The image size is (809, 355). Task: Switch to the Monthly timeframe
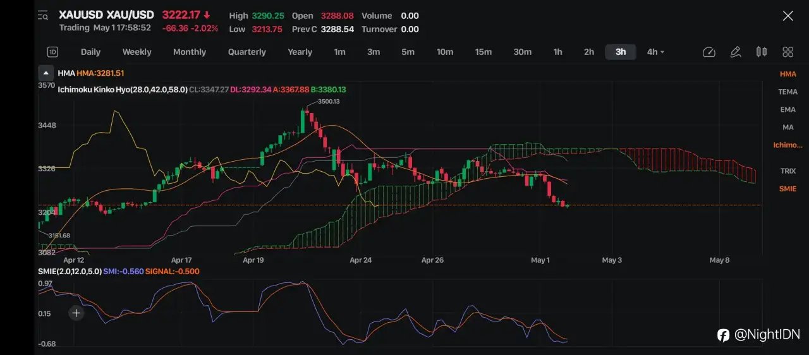pos(190,52)
